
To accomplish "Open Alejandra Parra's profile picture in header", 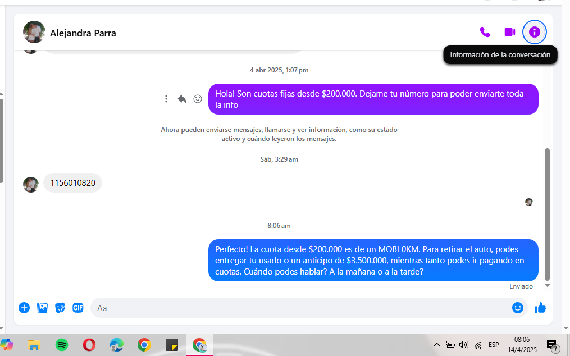I will (x=34, y=32).
